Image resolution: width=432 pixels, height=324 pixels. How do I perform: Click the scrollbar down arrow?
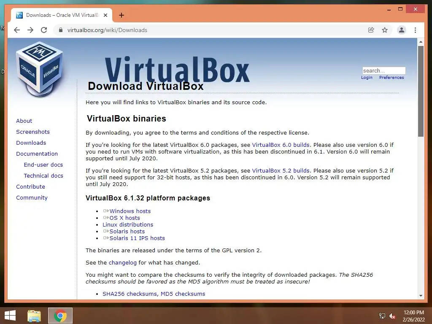(421, 296)
